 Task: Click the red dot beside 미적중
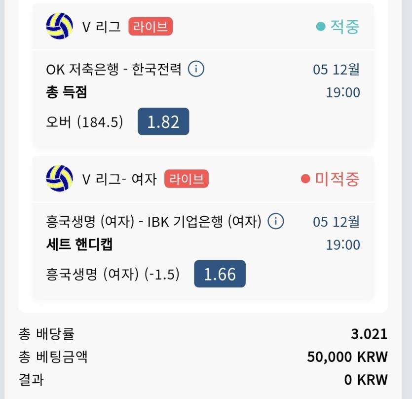pos(305,179)
